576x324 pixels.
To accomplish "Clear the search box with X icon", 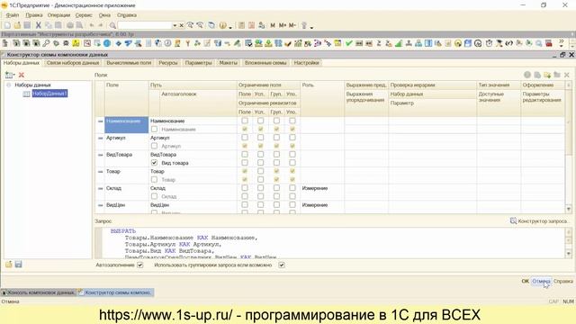I will [181, 25].
